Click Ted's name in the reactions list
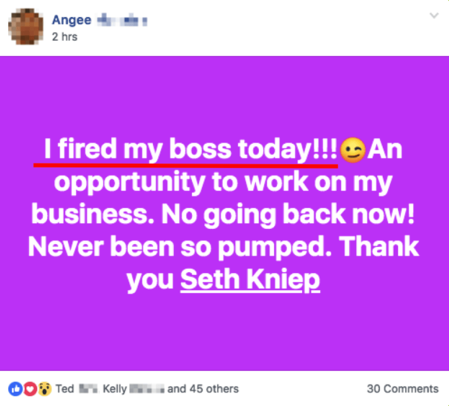 point(65,389)
